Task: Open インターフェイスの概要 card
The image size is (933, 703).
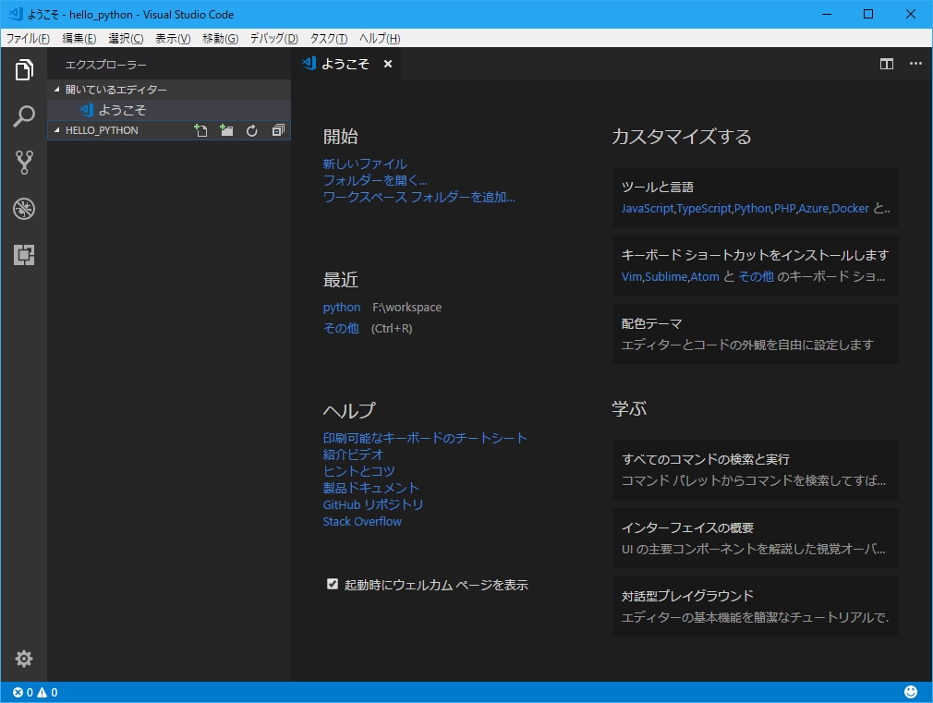Action: click(755, 539)
